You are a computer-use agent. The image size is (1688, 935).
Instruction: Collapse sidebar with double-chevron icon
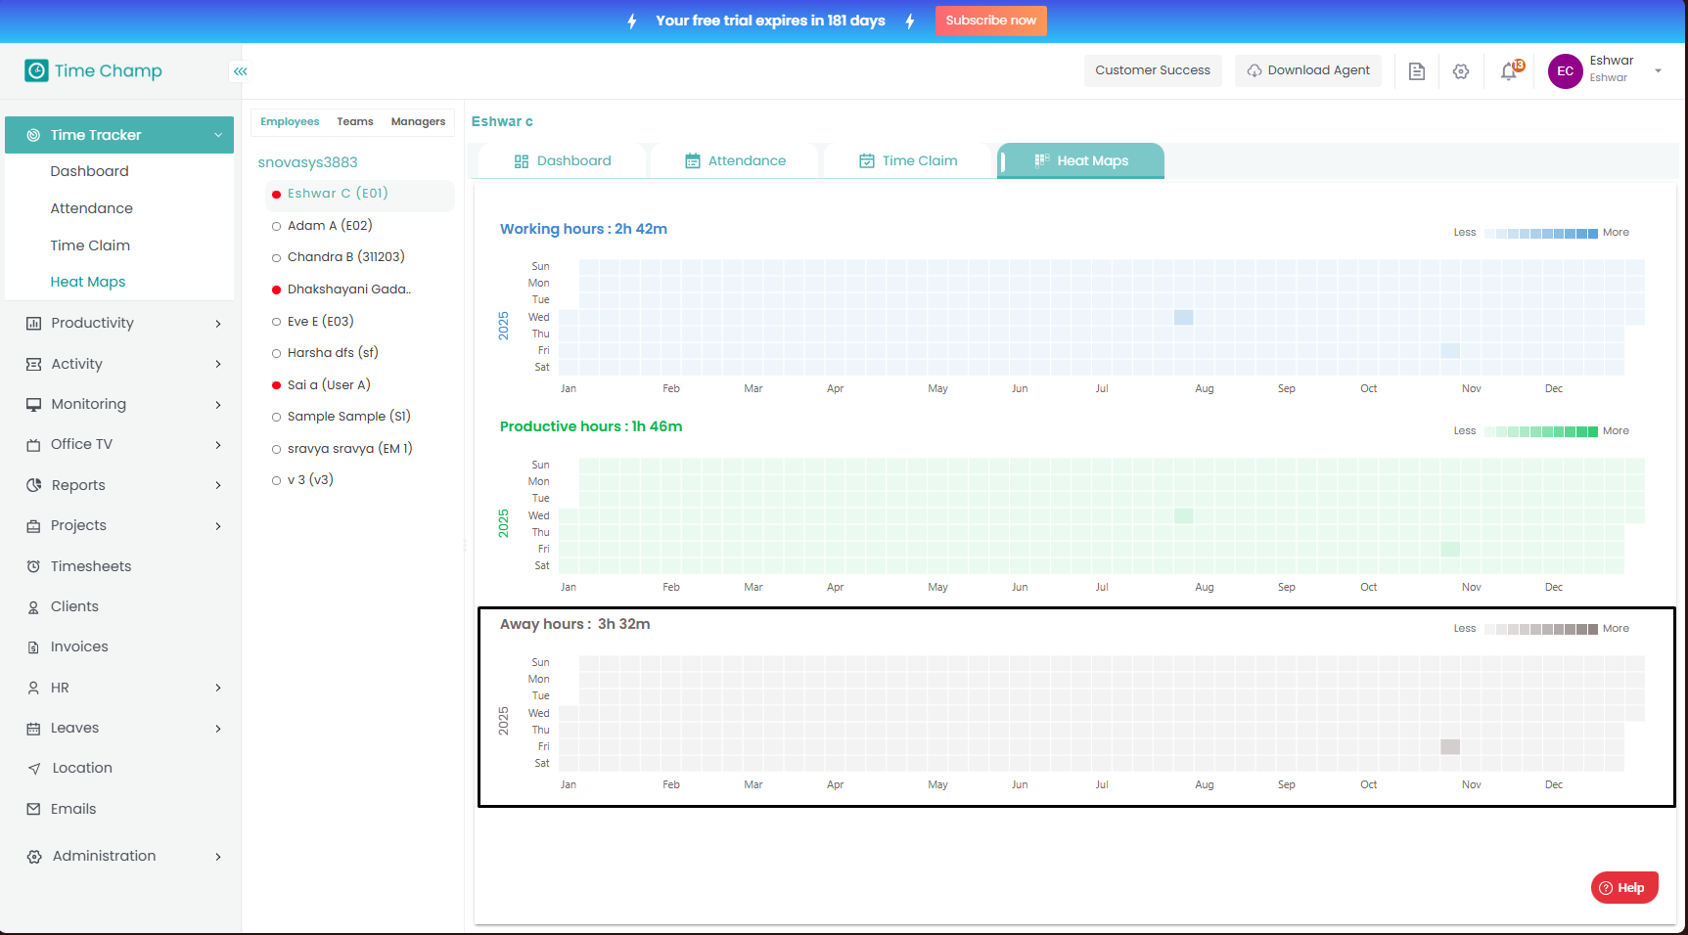(240, 71)
